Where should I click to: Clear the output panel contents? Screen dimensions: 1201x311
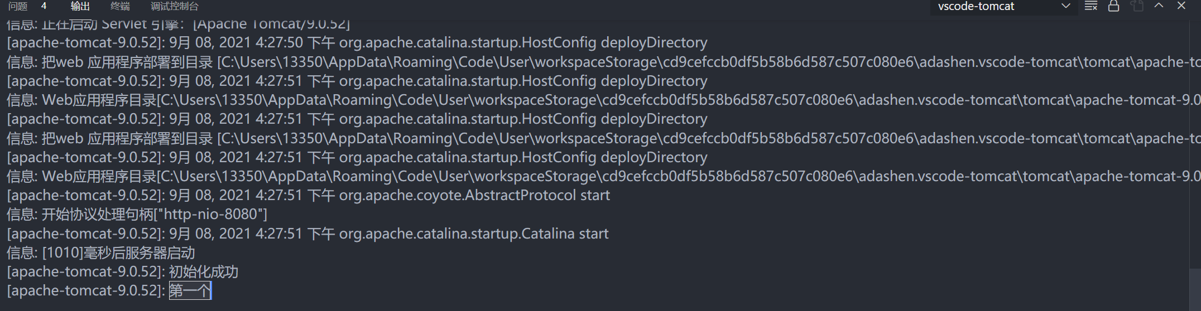(1090, 6)
